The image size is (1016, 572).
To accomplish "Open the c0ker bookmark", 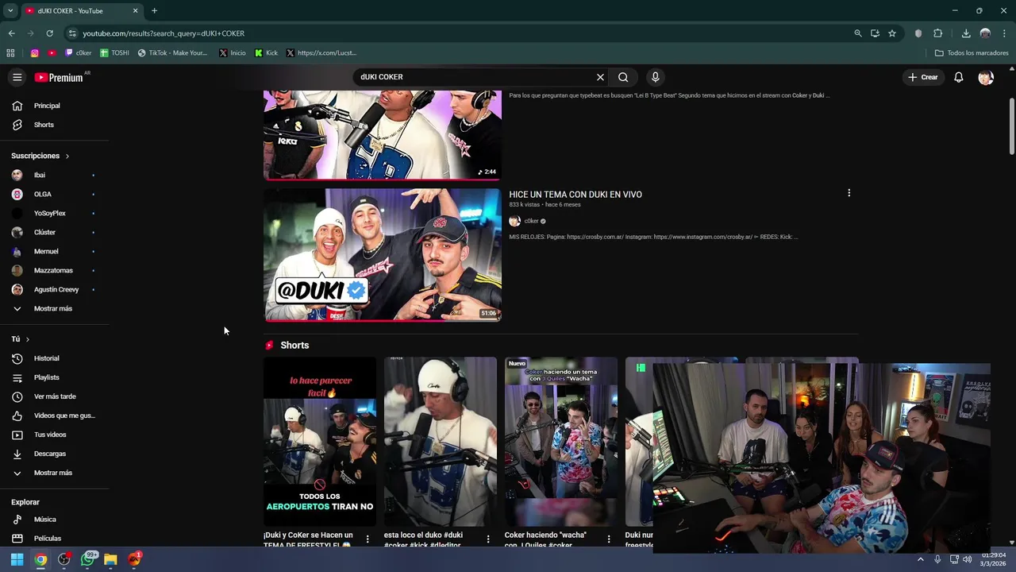I will point(79,53).
